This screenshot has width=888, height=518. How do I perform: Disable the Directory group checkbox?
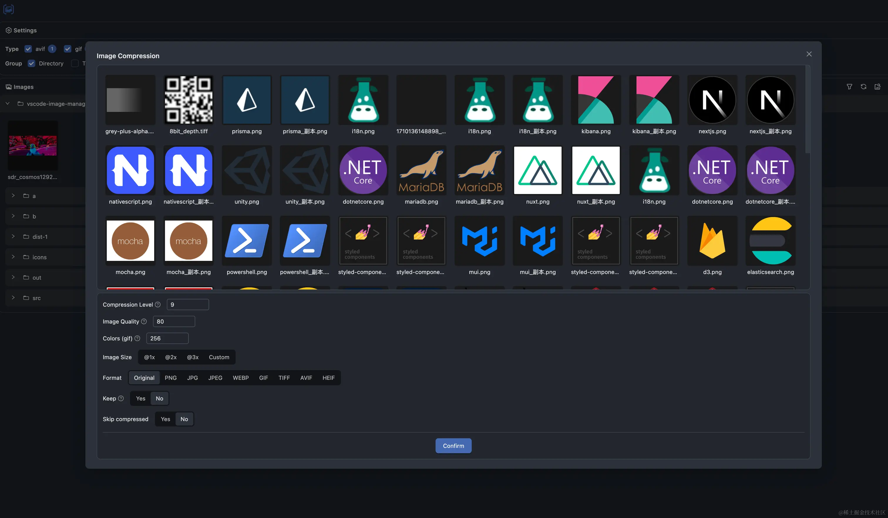(x=32, y=63)
